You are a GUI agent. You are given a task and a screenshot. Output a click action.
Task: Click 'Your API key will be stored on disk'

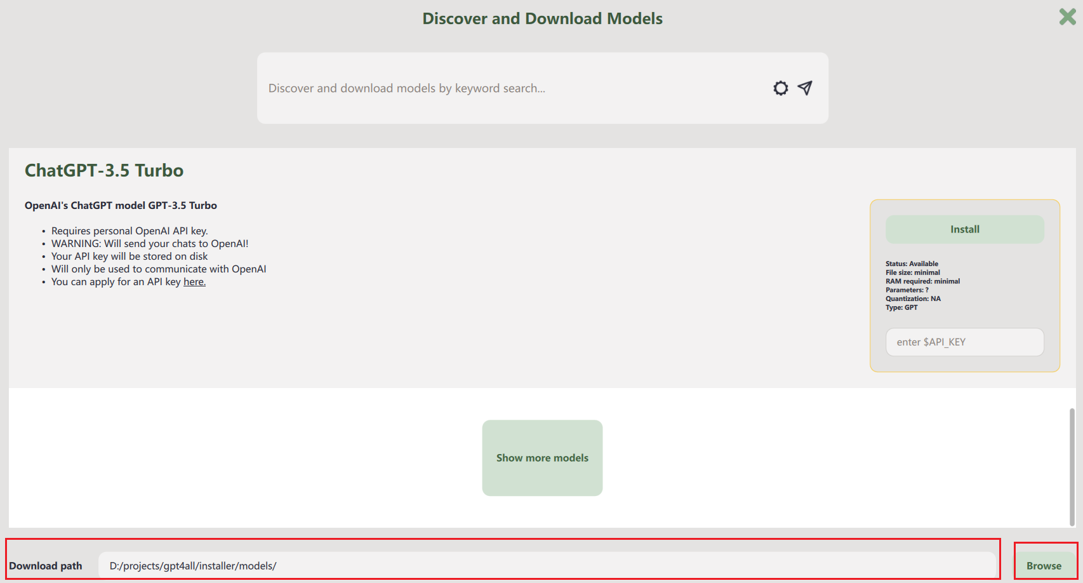point(130,257)
